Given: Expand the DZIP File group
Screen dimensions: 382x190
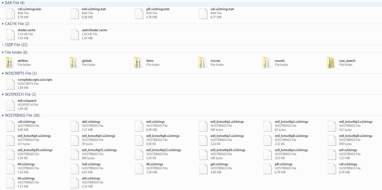Looking at the screenshot, I should click(x=3, y=45).
